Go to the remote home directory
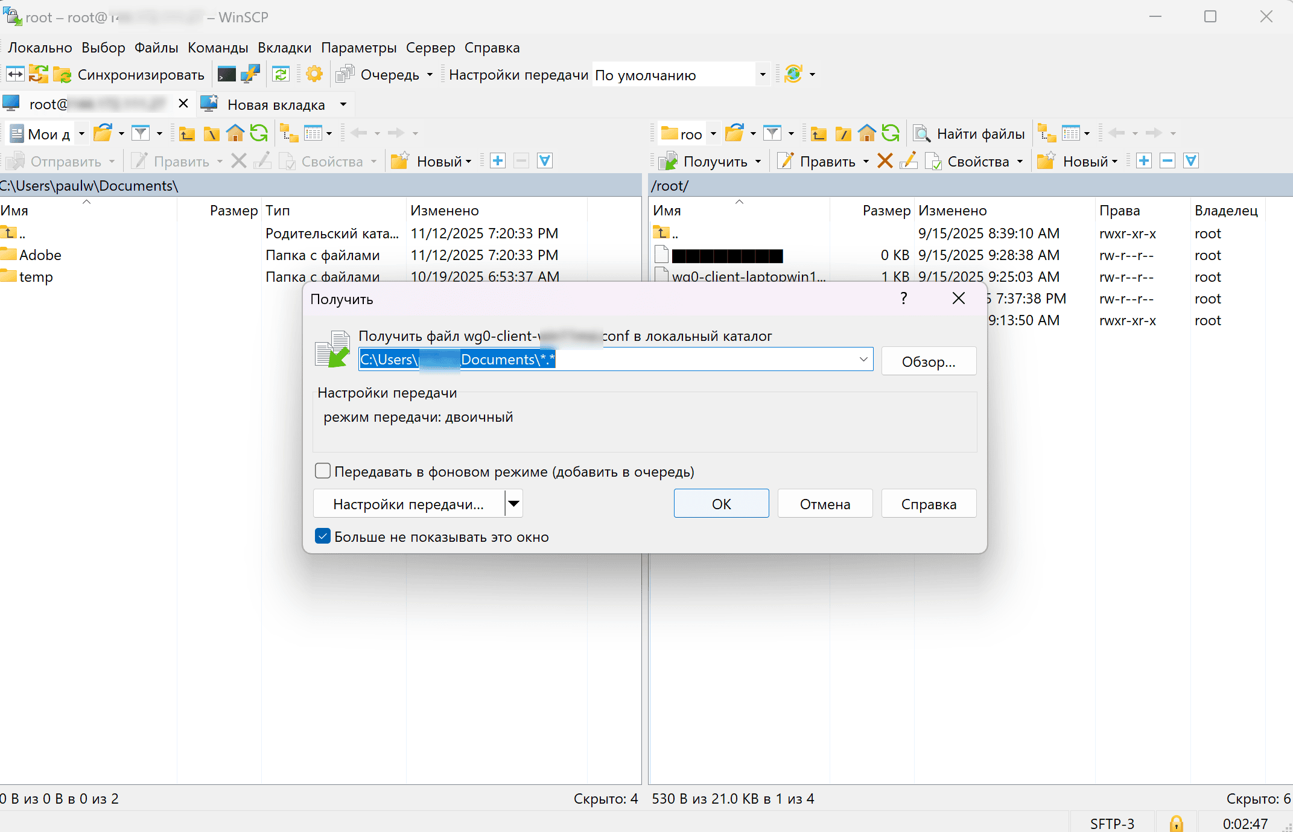 click(866, 133)
